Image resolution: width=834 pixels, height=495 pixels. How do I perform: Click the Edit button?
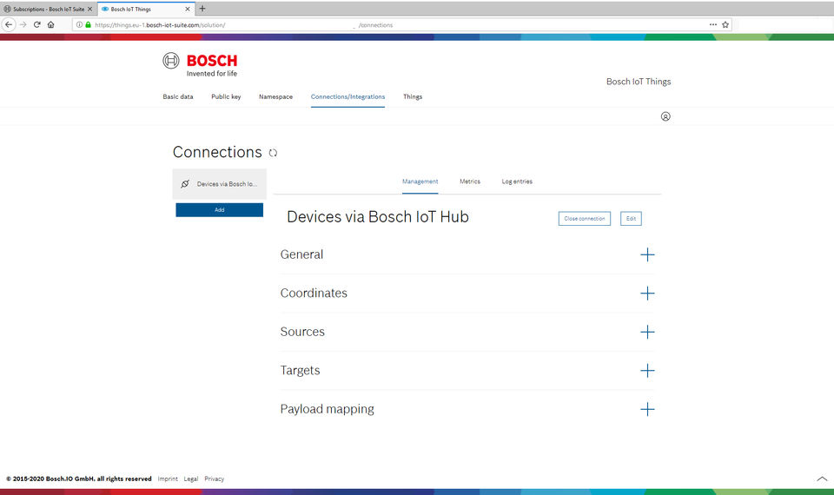pyautogui.click(x=631, y=219)
